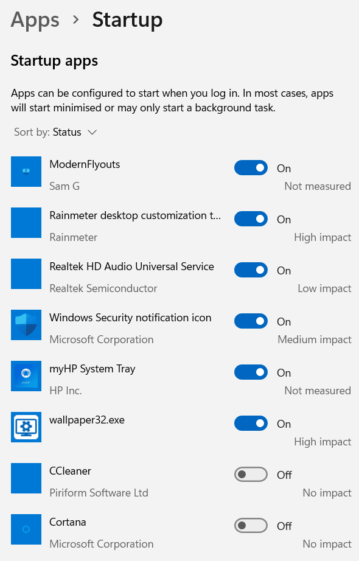359x561 pixels.
Task: Click the Startup breadcrumb title
Action: point(127,21)
